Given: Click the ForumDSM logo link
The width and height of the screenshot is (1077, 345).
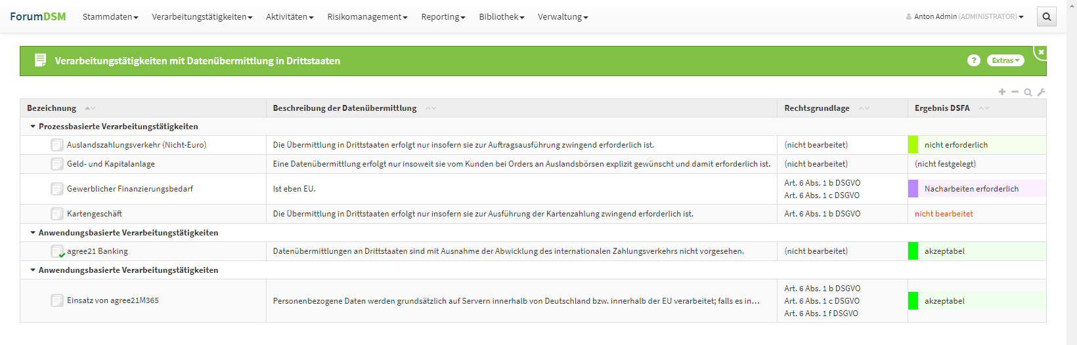Looking at the screenshot, I should pyautogui.click(x=38, y=16).
